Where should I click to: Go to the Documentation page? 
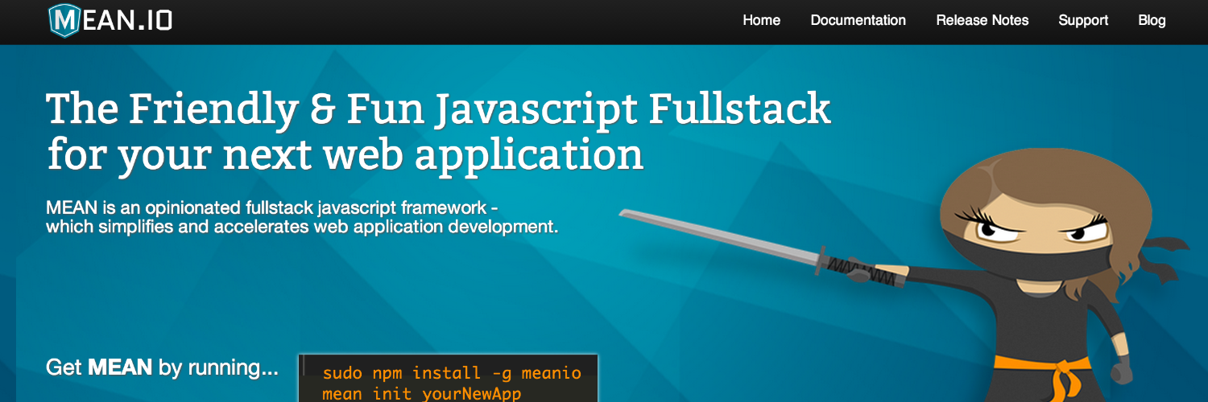[858, 20]
